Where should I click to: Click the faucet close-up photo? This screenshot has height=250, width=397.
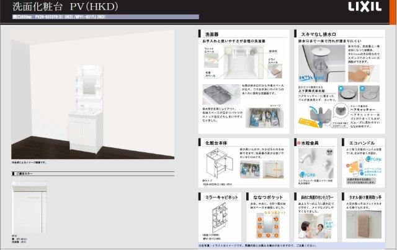point(313,163)
